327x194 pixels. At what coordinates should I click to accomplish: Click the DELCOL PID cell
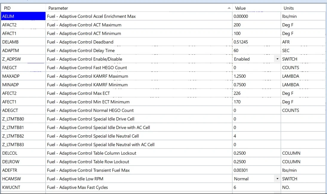click(23, 153)
